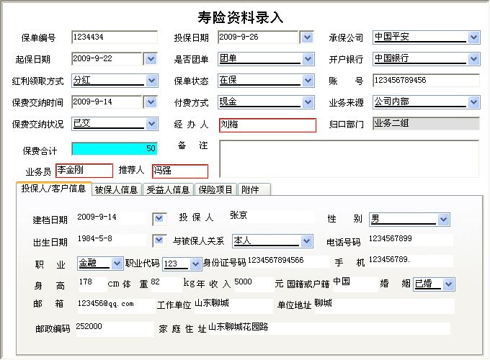This screenshot has width=490, height=360.
Task: Expand the 承保公司 dropdown list
Action: coord(473,37)
